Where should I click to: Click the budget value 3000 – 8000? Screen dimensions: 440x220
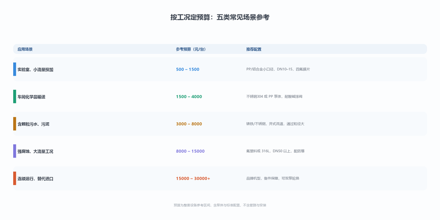tap(189, 124)
